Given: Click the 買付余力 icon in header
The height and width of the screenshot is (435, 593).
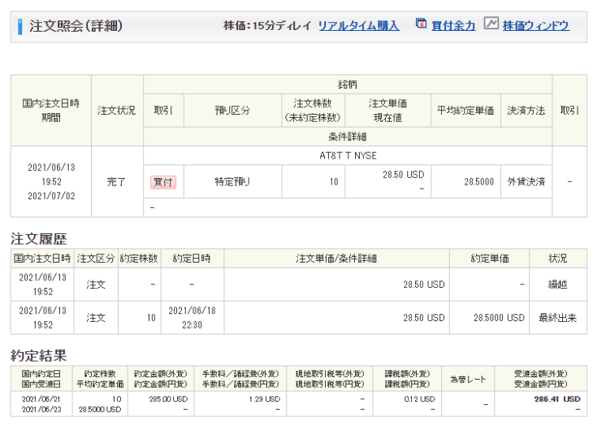Looking at the screenshot, I should click(421, 24).
